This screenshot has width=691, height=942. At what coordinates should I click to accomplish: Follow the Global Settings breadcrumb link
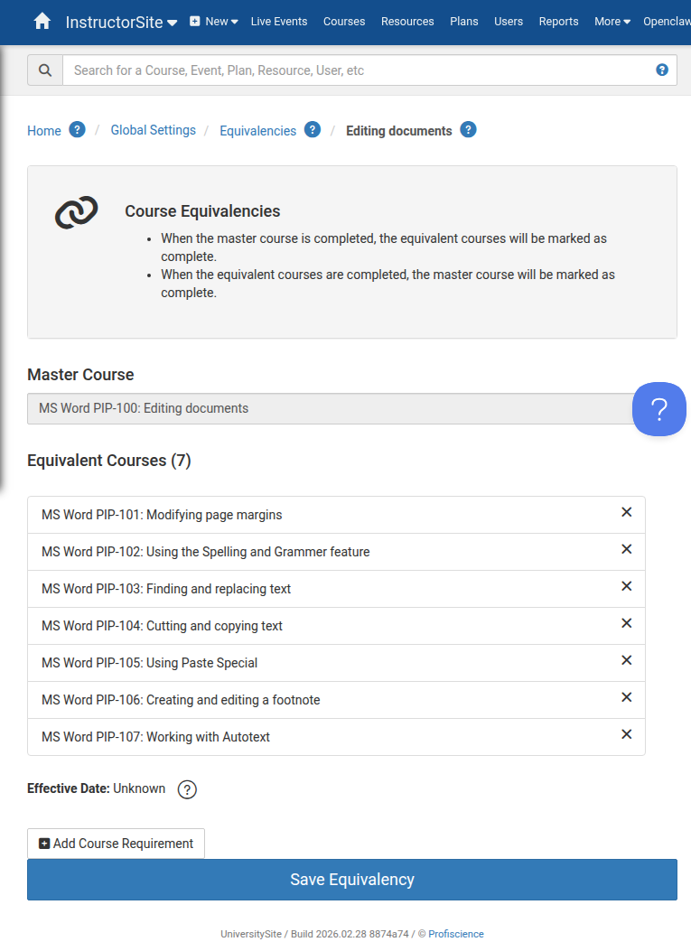(154, 130)
